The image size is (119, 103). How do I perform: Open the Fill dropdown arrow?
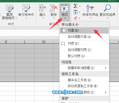pos(79,12)
